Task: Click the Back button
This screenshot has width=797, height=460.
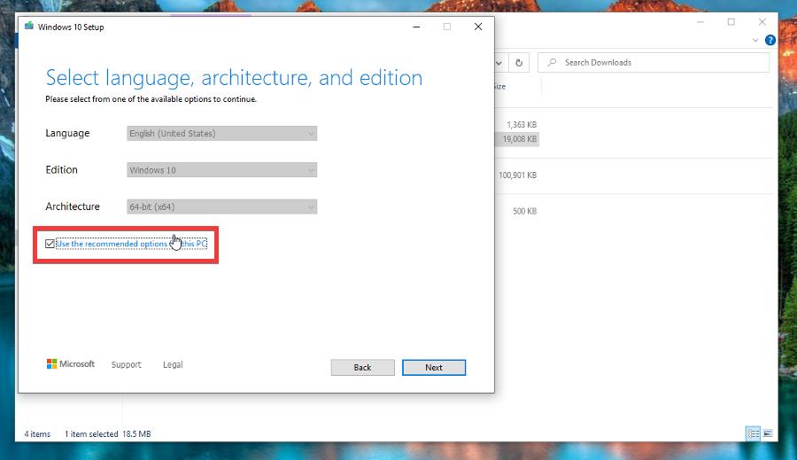Action: coord(362,368)
